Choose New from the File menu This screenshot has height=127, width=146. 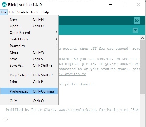(x=29, y=19)
